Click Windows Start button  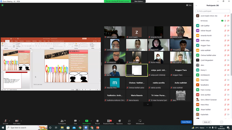[3, 127]
